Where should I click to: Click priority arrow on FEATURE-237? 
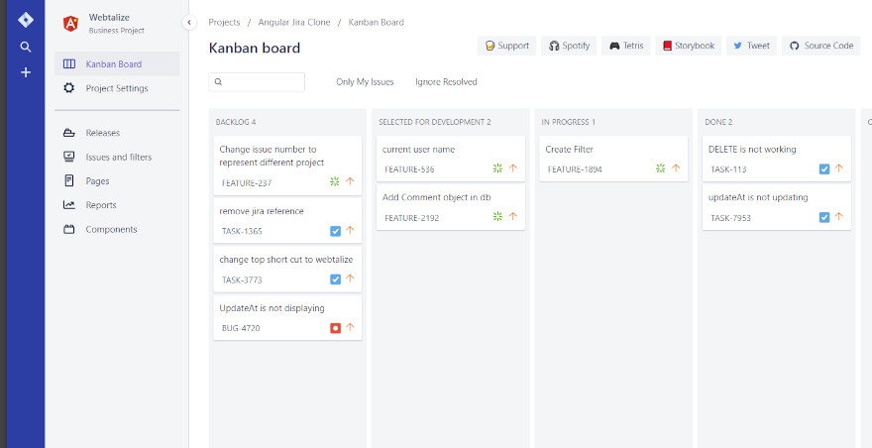(350, 181)
